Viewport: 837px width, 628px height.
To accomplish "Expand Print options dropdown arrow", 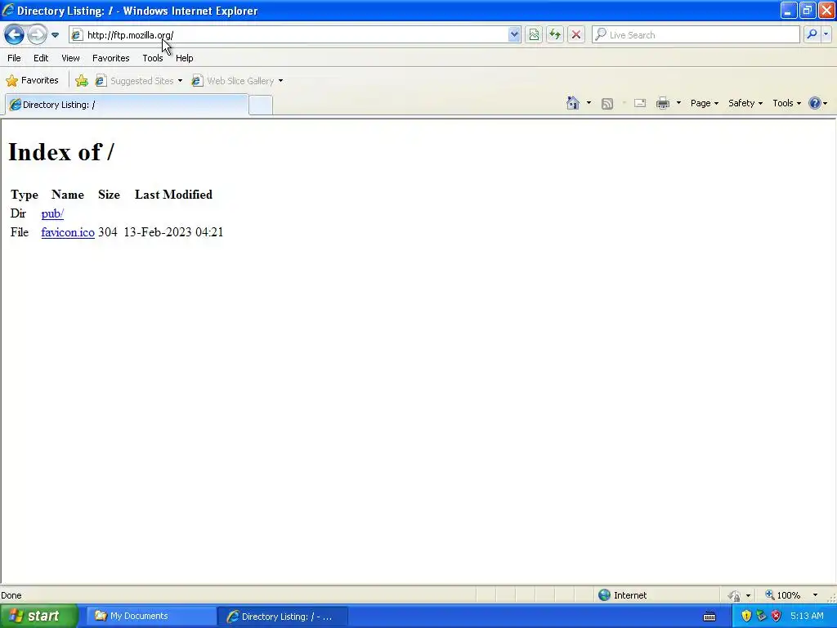I will [678, 103].
